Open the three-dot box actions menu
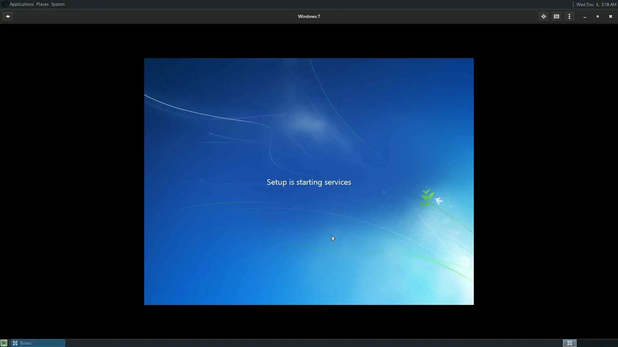This screenshot has height=347, width=618. tap(569, 16)
